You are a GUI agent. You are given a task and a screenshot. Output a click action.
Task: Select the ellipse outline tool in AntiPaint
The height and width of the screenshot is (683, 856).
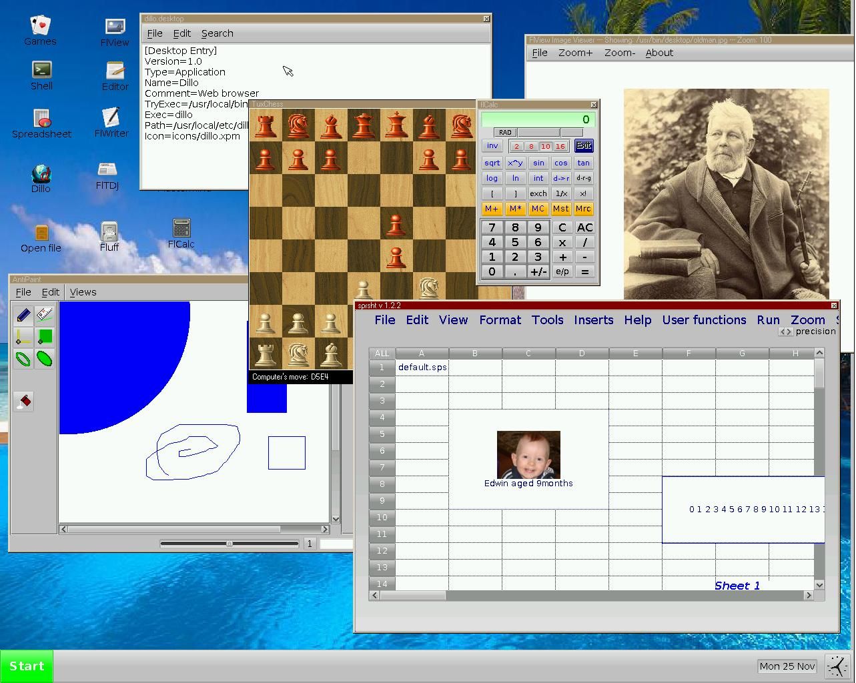click(x=23, y=359)
